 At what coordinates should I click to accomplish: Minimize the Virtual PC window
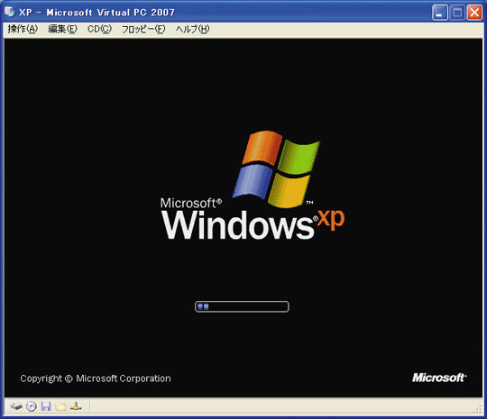(440, 13)
